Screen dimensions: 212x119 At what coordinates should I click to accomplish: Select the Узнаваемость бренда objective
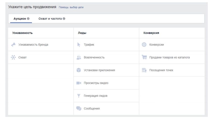(x=33, y=44)
